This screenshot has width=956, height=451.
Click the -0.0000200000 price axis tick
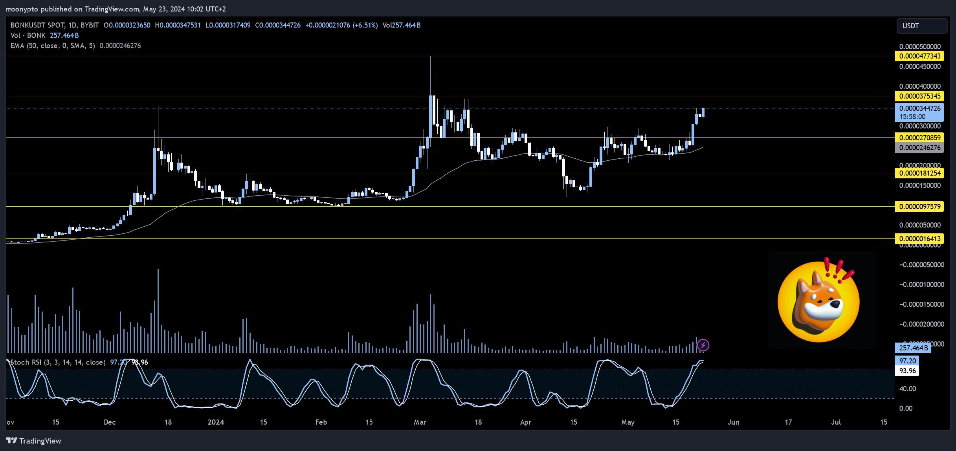pyautogui.click(x=921, y=324)
